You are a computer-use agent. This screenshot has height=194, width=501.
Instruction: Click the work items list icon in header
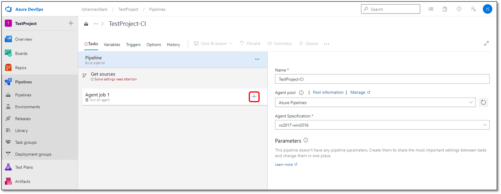coord(431,9)
